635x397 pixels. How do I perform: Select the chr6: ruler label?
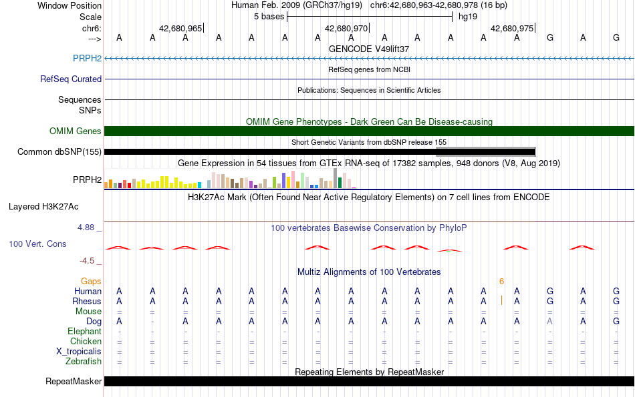(x=92, y=28)
